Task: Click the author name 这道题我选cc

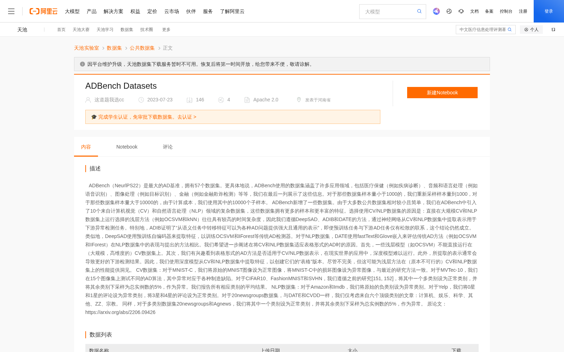Action: [x=109, y=100]
